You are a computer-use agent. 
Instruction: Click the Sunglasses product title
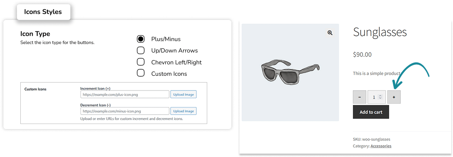coord(380,32)
